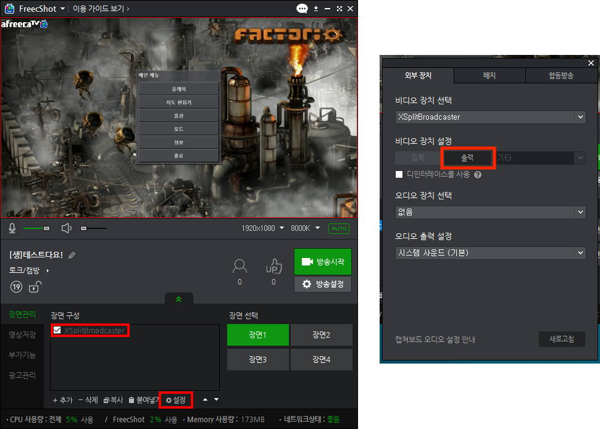The width and height of the screenshot is (600, 429).
Task: Open the 1920x1080 resolution dropdown
Action: (x=262, y=228)
